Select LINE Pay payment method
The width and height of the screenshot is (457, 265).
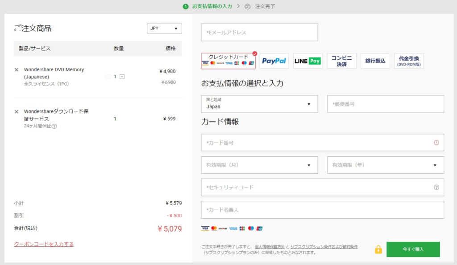(308, 61)
